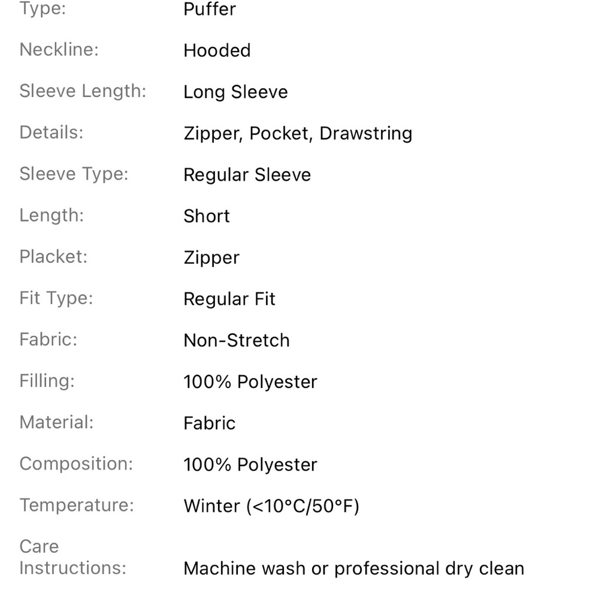Viewport: 599px width, 599px height.
Task: Click the Filling label
Action: [x=47, y=381]
